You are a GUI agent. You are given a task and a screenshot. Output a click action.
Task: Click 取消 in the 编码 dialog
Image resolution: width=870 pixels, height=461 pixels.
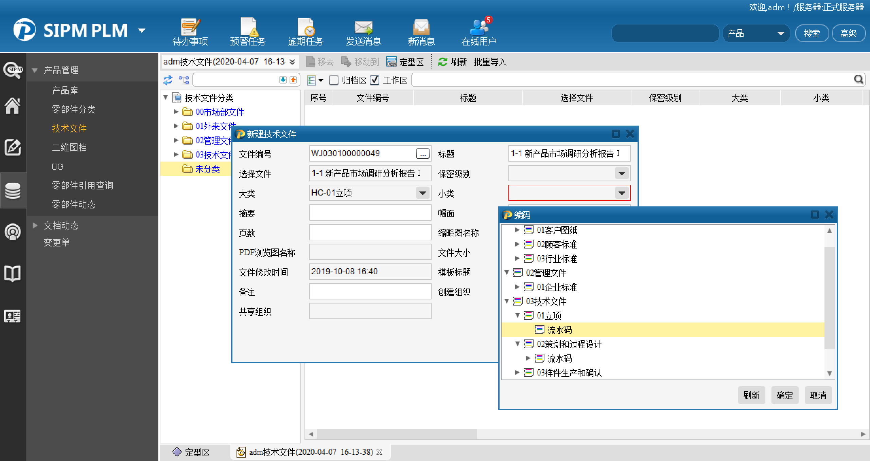(818, 395)
